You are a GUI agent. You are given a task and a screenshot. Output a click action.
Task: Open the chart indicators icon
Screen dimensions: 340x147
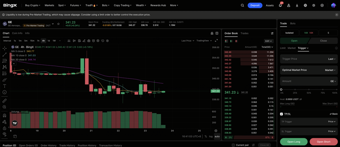tap(69, 41)
